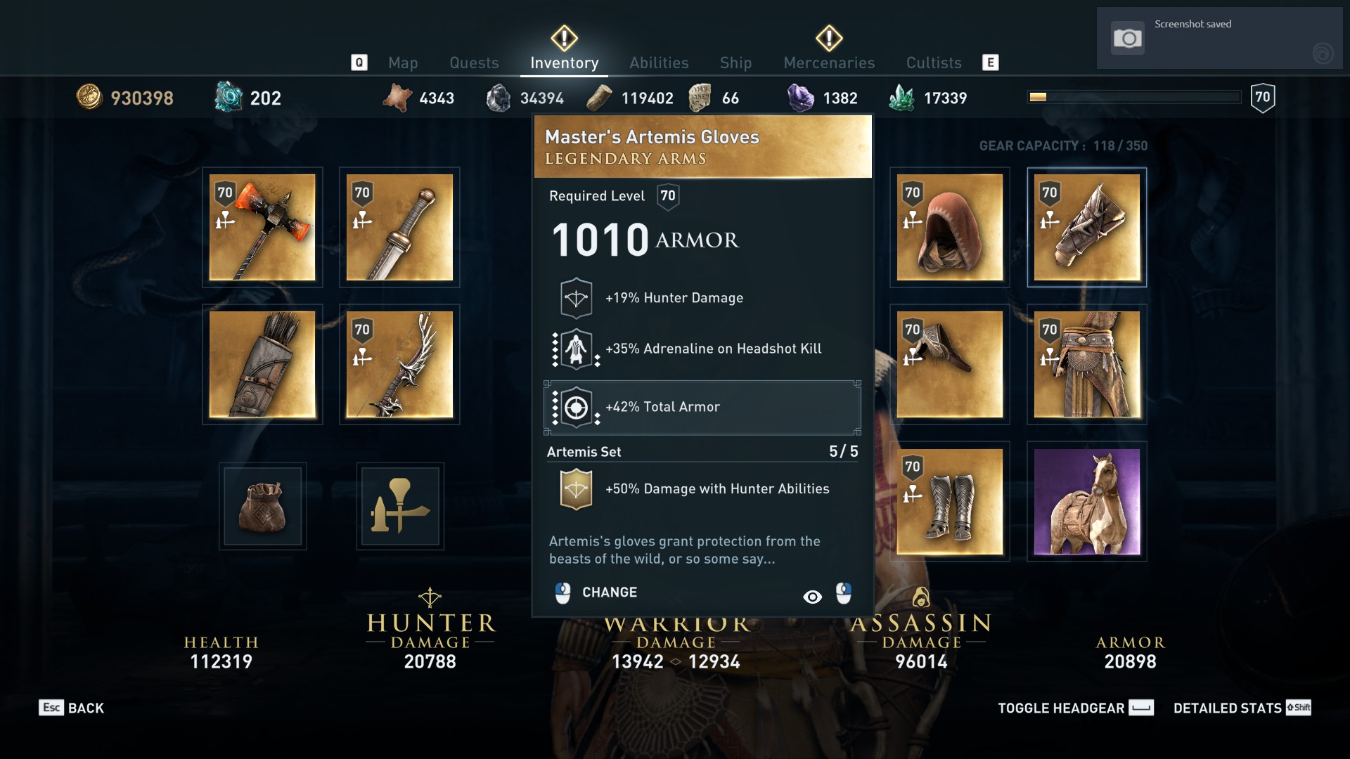1350x759 pixels.
Task: Click the experience progress bar
Action: [x=1134, y=97]
